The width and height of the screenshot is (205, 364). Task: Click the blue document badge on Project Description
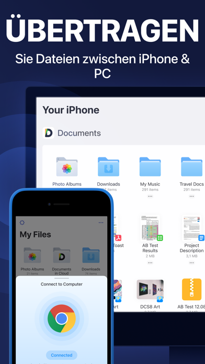click(x=201, y=238)
